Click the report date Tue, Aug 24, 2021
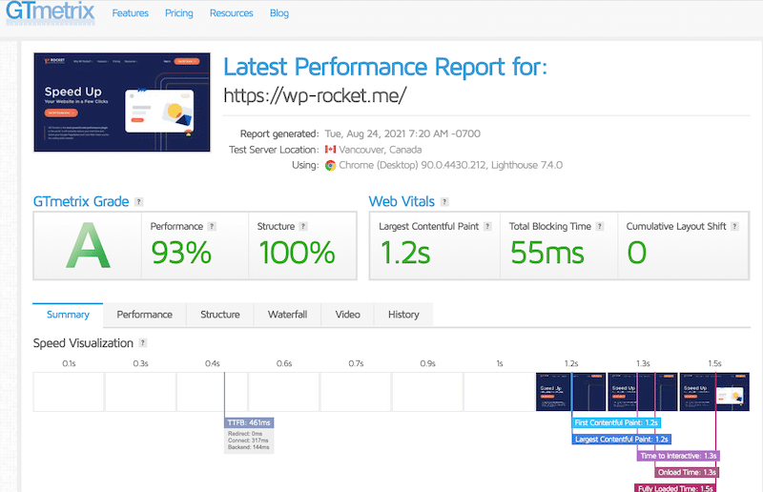 point(402,133)
